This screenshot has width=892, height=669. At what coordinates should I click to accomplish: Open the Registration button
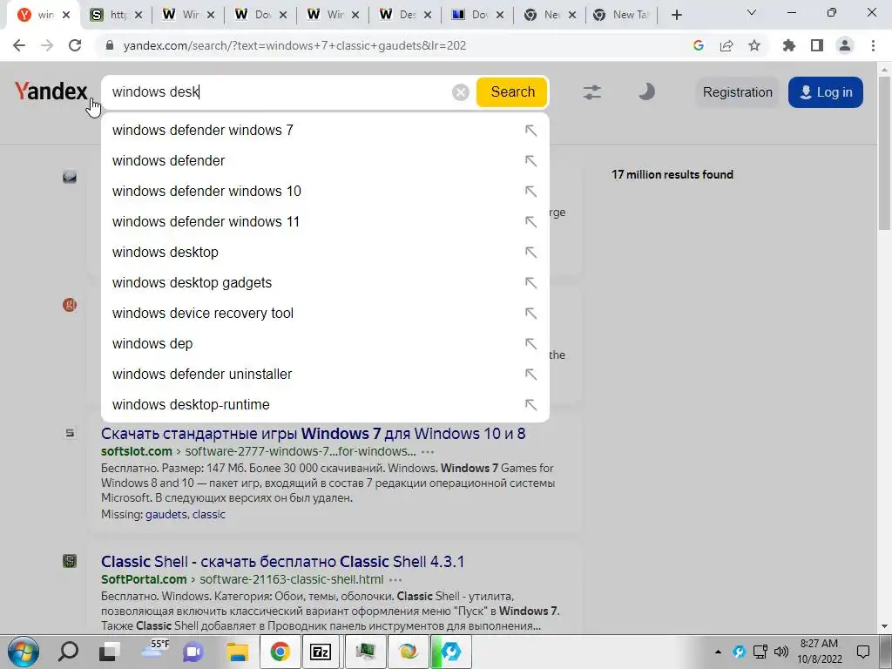(x=737, y=92)
